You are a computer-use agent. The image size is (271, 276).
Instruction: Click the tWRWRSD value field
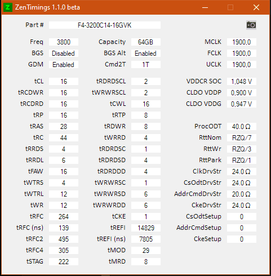point(146,194)
